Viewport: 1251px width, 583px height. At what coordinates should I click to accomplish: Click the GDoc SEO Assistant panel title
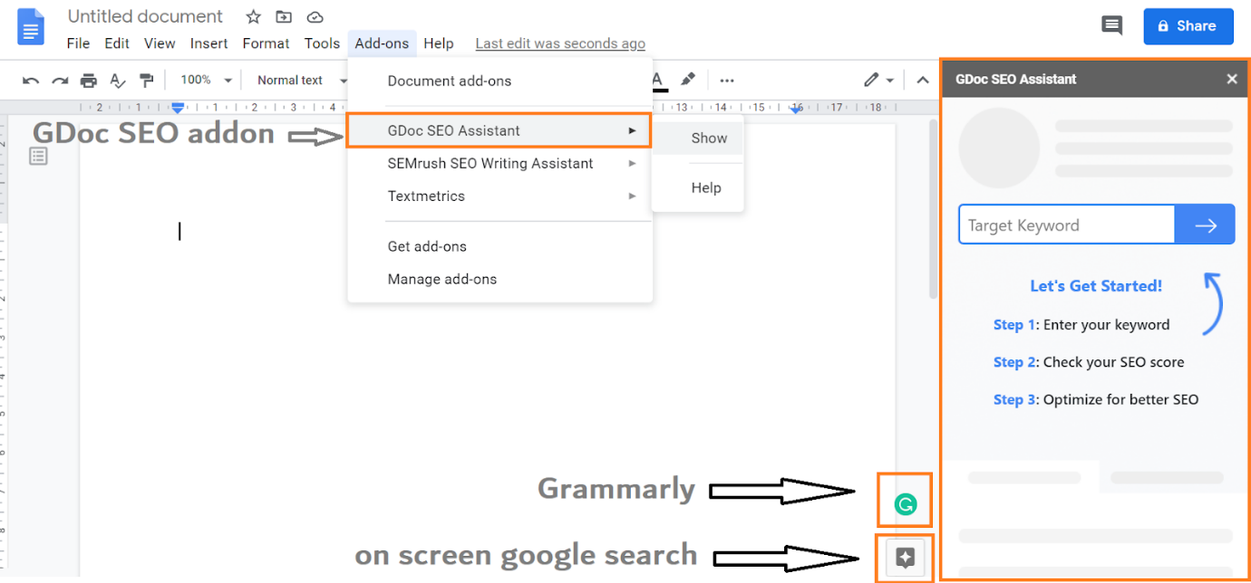[x=1016, y=79]
